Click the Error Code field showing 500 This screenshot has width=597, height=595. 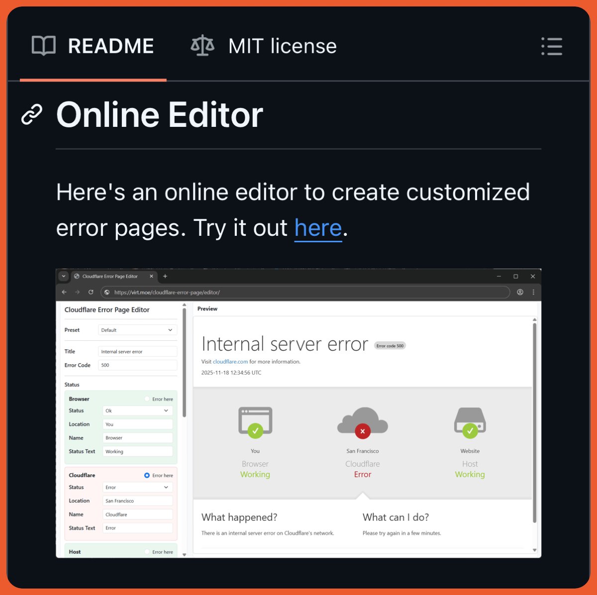point(137,365)
